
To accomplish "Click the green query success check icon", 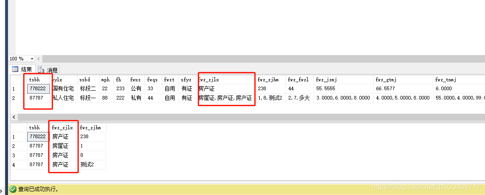I will (x=12, y=189).
